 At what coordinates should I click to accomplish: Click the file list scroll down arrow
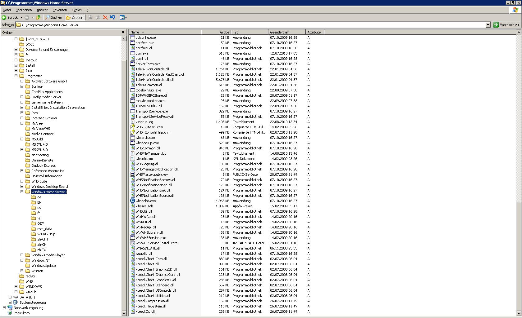pos(519,313)
